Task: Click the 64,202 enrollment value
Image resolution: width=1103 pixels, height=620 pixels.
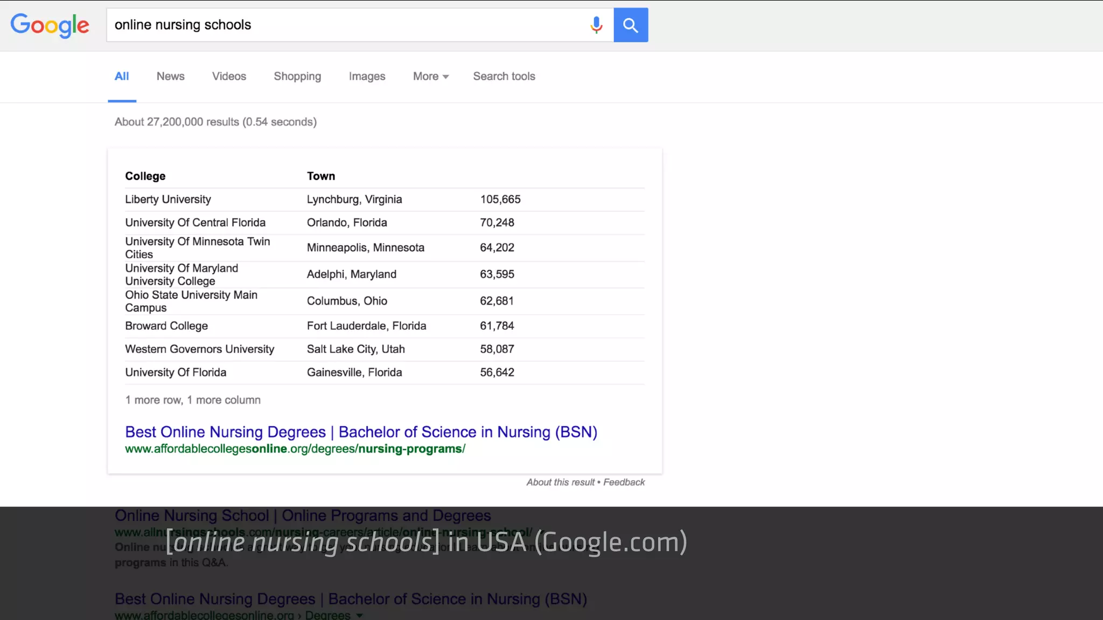Action: 497,248
